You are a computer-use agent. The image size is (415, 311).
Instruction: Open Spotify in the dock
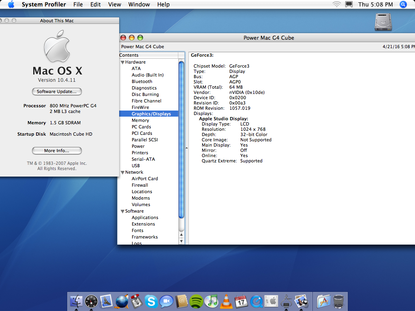coord(197,301)
